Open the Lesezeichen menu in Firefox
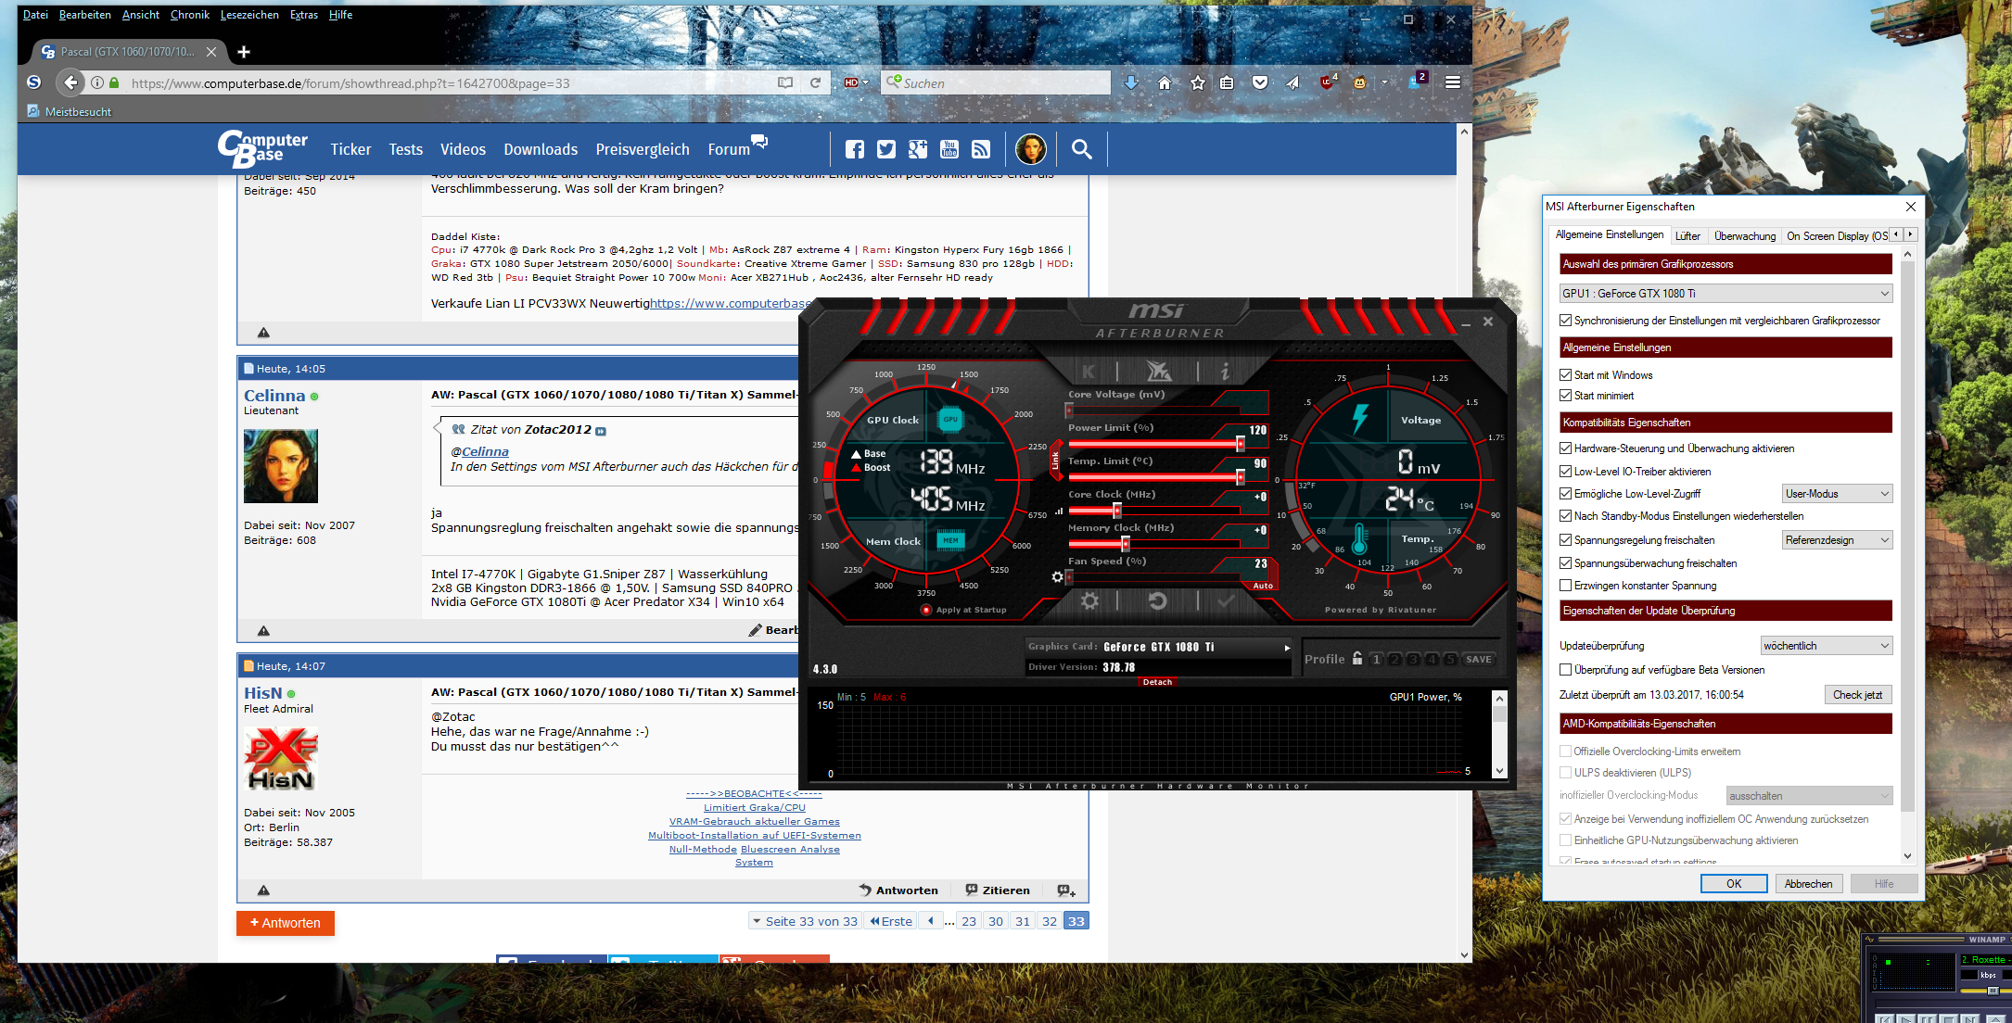Image resolution: width=2012 pixels, height=1023 pixels. 249,15
